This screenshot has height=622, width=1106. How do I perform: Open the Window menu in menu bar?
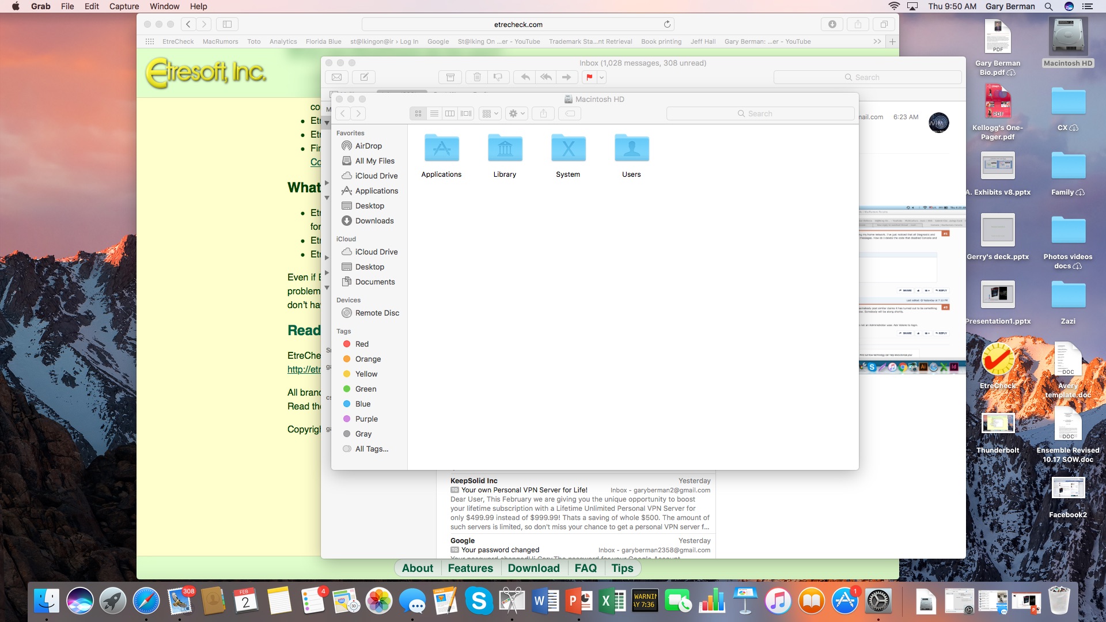pyautogui.click(x=164, y=6)
